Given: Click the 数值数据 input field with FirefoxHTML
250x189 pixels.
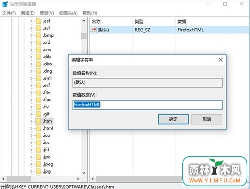Looking at the screenshot, I should [x=148, y=105].
